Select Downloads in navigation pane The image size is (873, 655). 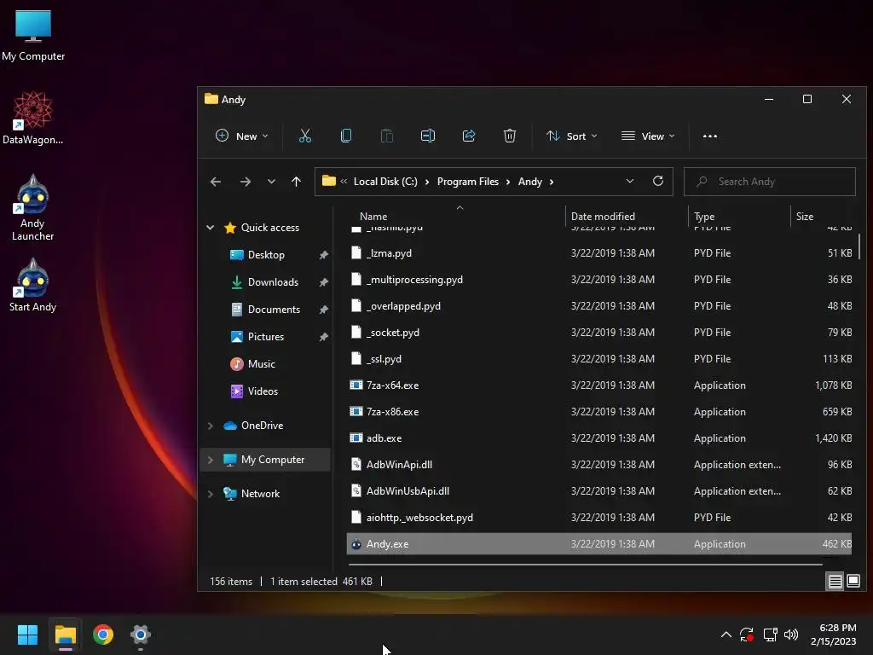click(x=273, y=281)
